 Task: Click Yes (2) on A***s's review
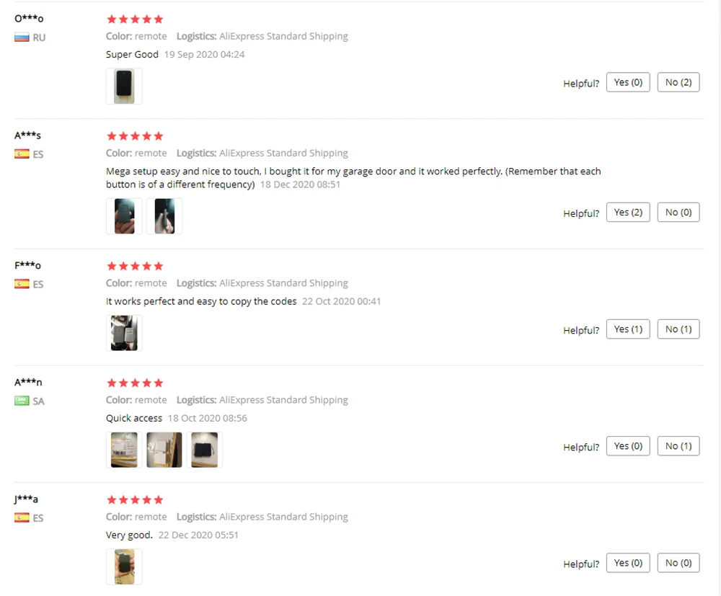(x=628, y=213)
